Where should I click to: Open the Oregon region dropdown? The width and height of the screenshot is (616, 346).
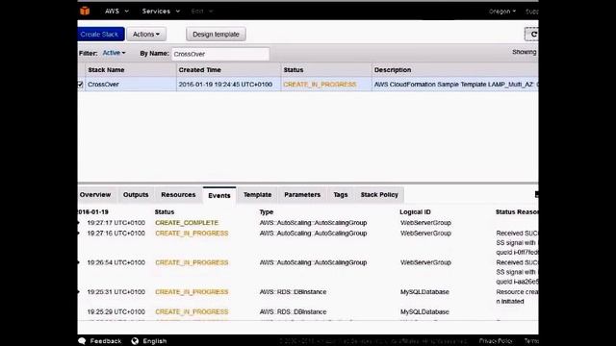pyautogui.click(x=502, y=12)
